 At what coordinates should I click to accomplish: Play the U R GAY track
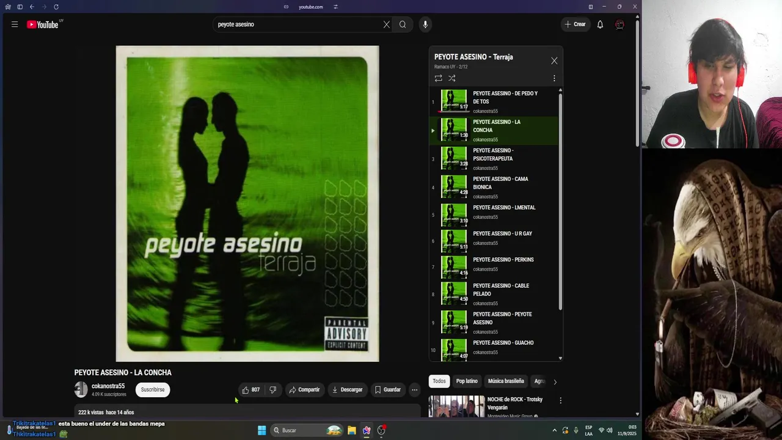[494, 241]
